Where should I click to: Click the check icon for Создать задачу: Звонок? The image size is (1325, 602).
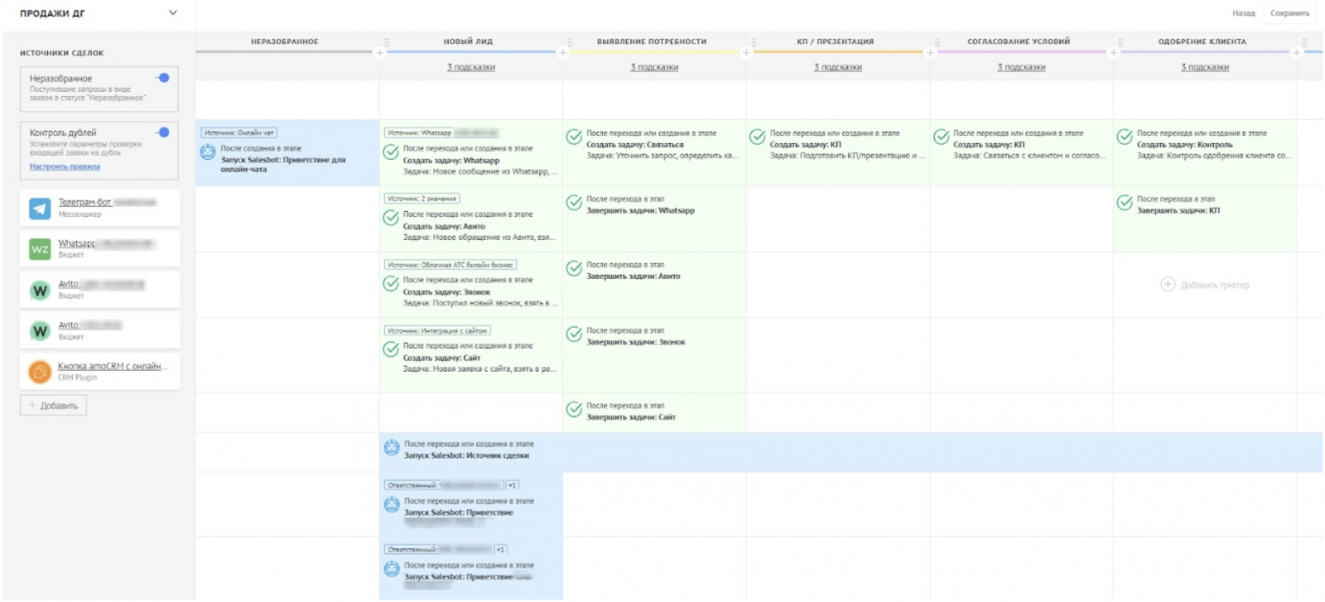tap(391, 283)
